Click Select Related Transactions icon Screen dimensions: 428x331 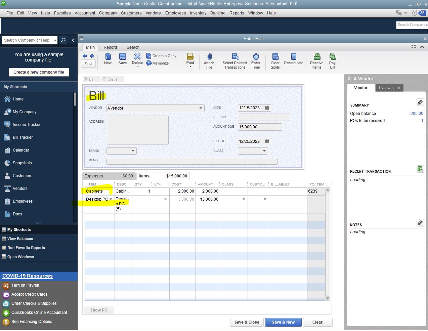(x=235, y=56)
